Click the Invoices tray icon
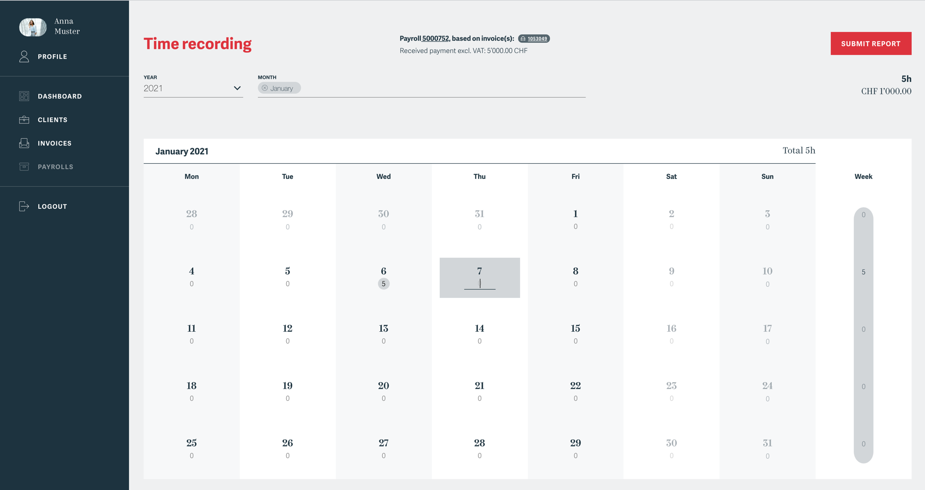Screen dimensions: 925x490 (x=24, y=143)
